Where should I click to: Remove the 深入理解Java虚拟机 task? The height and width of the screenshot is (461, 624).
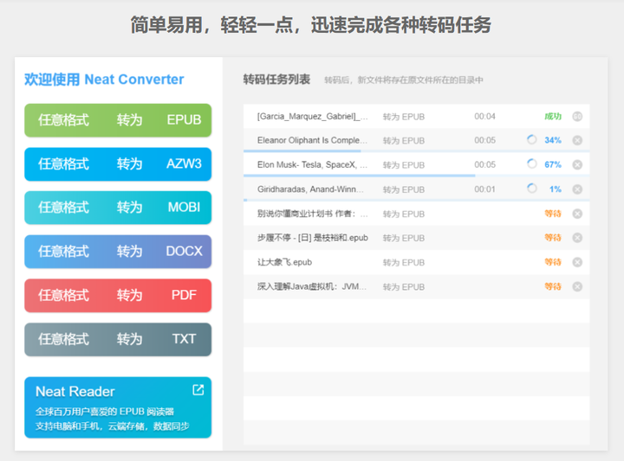click(x=577, y=286)
